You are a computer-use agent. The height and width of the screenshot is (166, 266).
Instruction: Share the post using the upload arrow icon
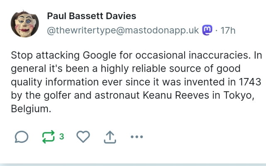coord(110,137)
